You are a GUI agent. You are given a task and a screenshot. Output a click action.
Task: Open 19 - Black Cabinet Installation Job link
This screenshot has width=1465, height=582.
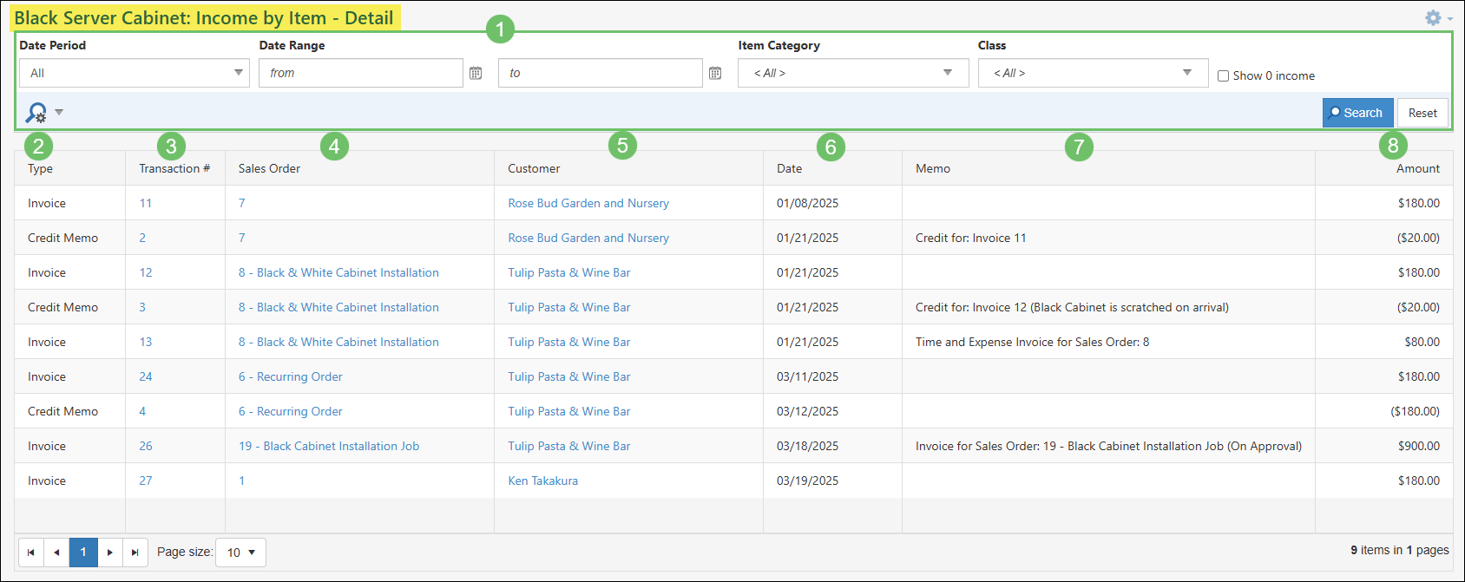(x=329, y=446)
